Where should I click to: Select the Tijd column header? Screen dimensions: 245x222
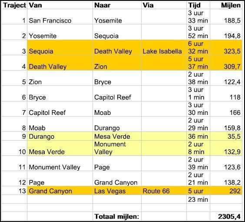click(198, 5)
